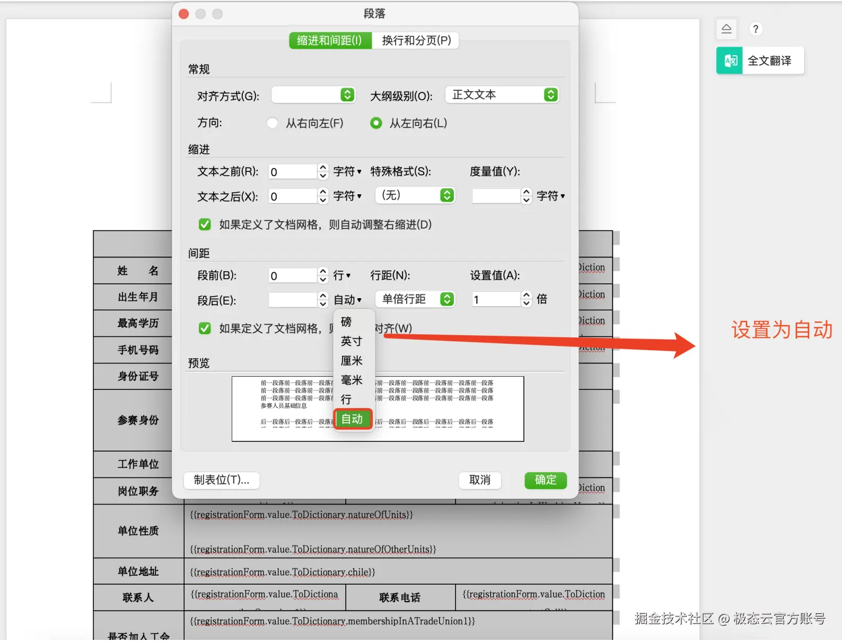842x642 pixels.
Task: Choose 英寸 from the unit menu
Action: tap(354, 341)
